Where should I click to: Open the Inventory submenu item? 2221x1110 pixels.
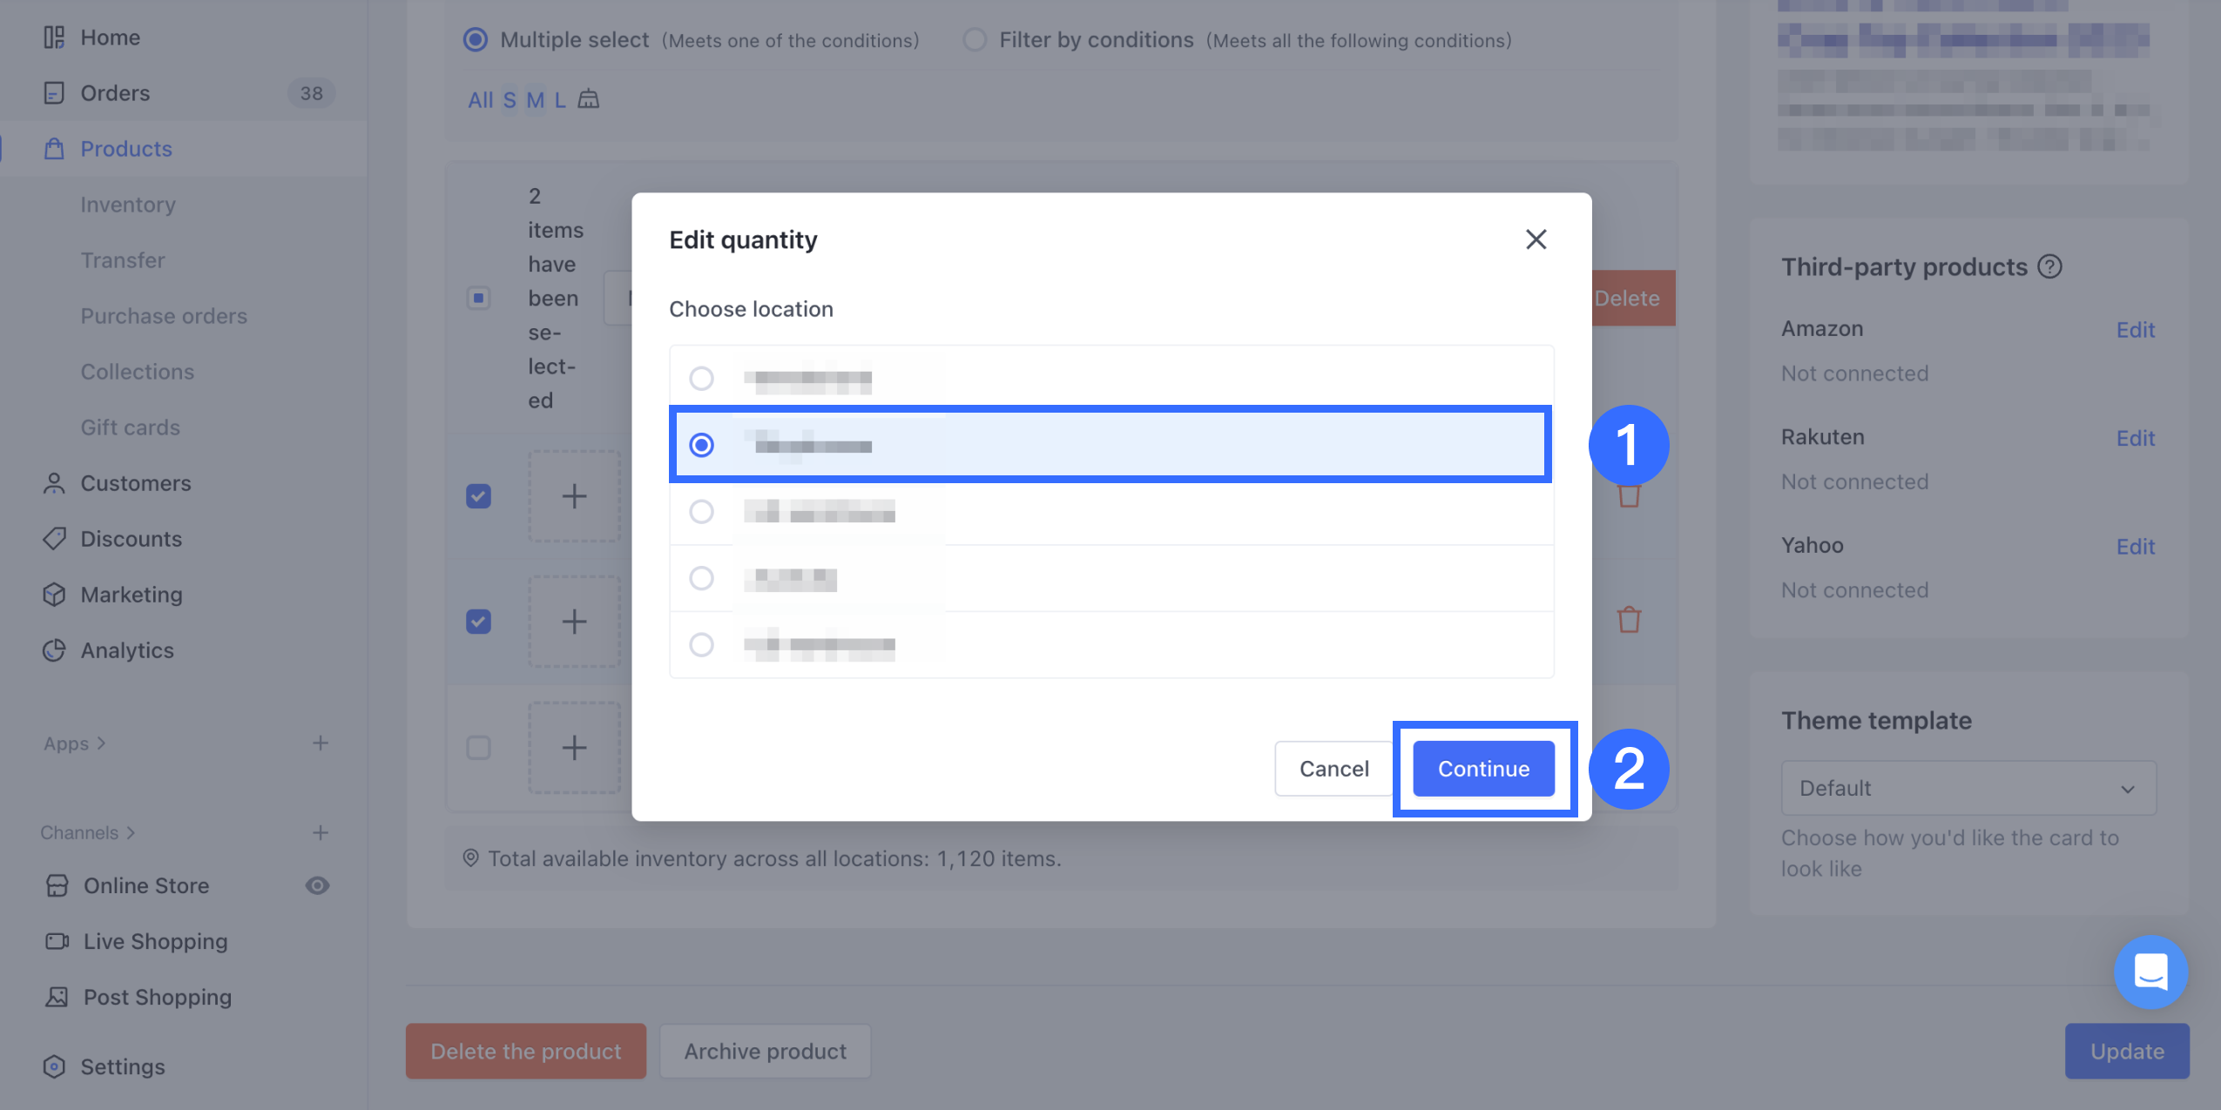[x=128, y=205]
